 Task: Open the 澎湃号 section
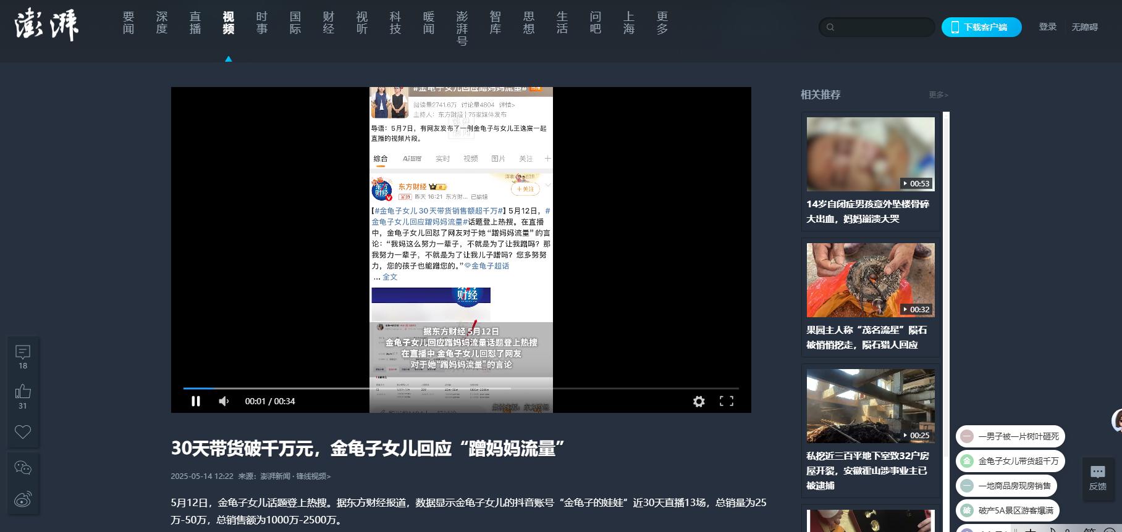[462, 29]
